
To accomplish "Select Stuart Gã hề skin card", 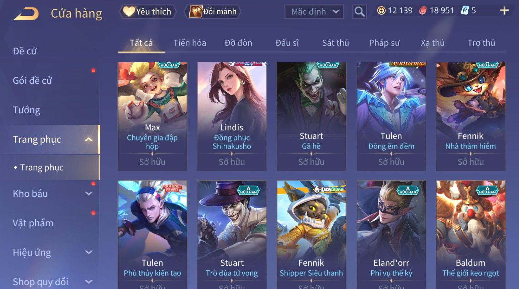I will (311, 116).
